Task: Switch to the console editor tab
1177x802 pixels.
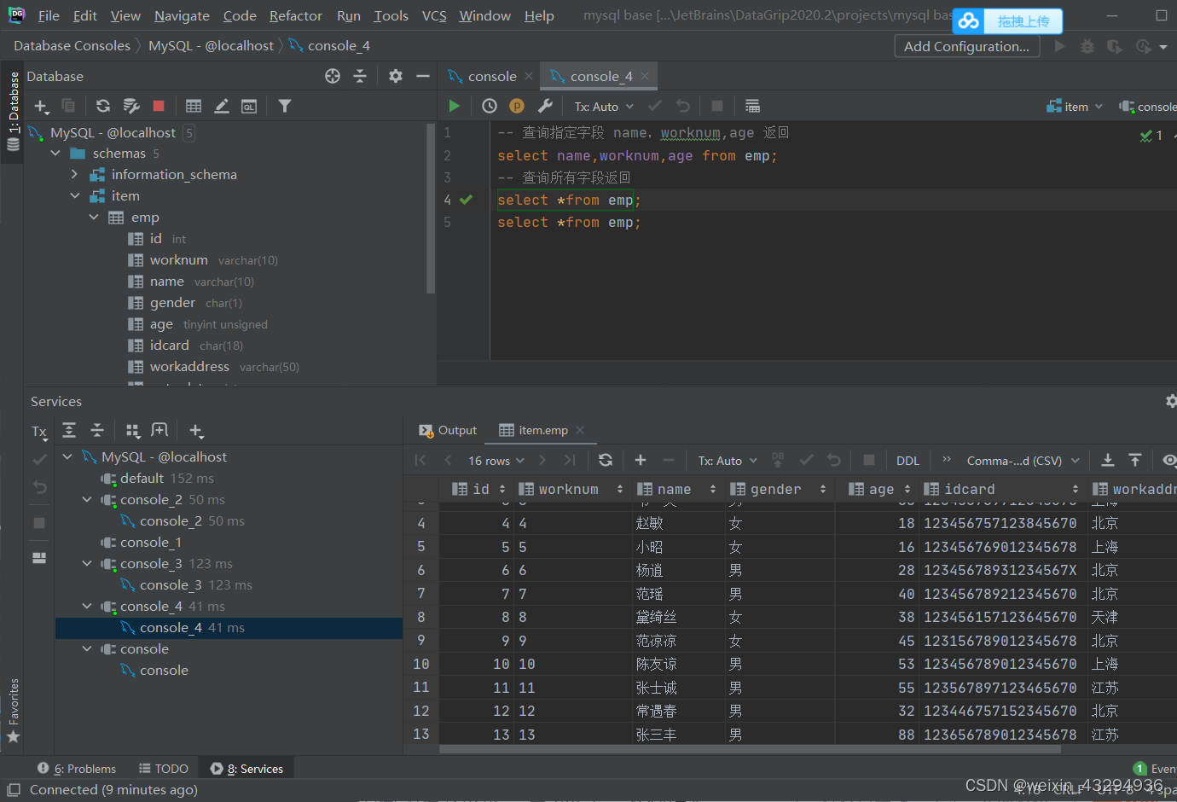Action: (491, 76)
